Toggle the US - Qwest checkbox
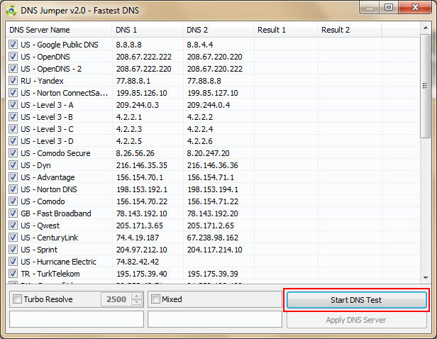Screen dimensions: 437x339 point(13,226)
